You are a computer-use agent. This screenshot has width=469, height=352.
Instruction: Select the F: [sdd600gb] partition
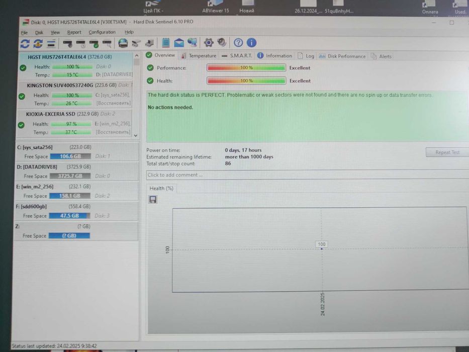point(76,211)
